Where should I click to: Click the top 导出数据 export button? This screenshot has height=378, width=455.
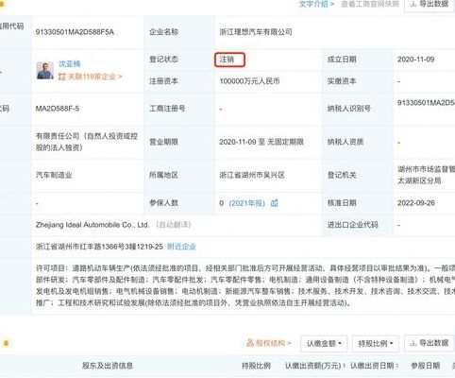pos(430,4)
